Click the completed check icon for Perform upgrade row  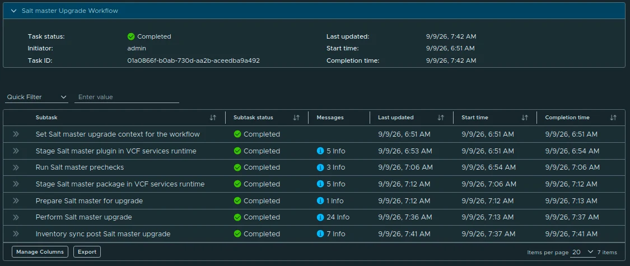[237, 217]
